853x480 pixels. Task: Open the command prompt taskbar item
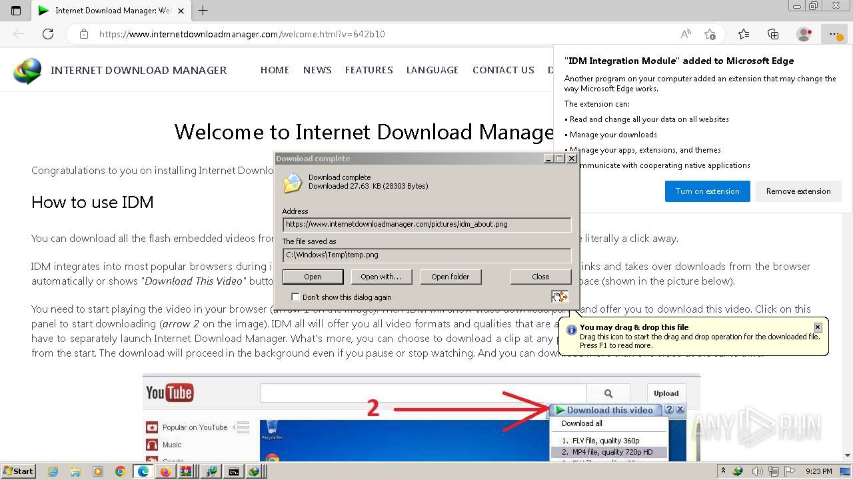coord(233,471)
